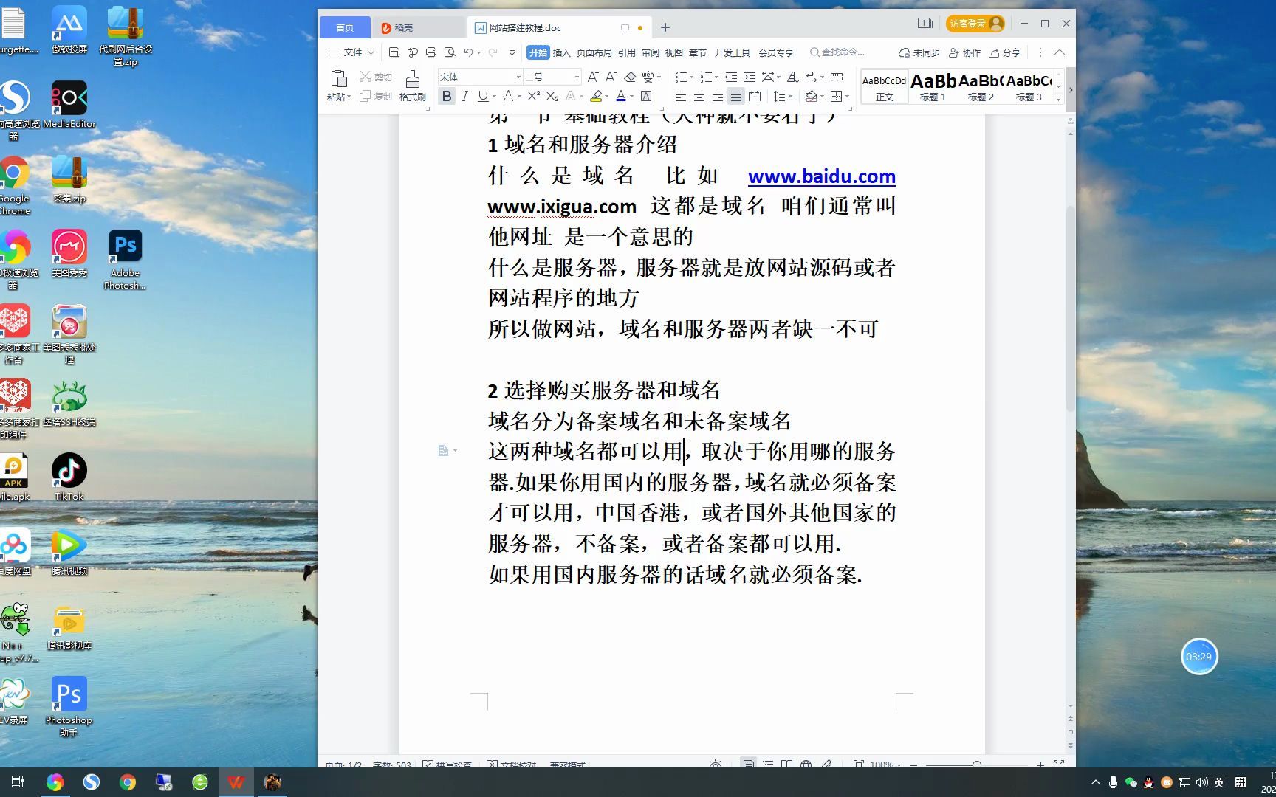The width and height of the screenshot is (1276, 797).
Task: Click the 访客登录 login button
Action: click(976, 24)
